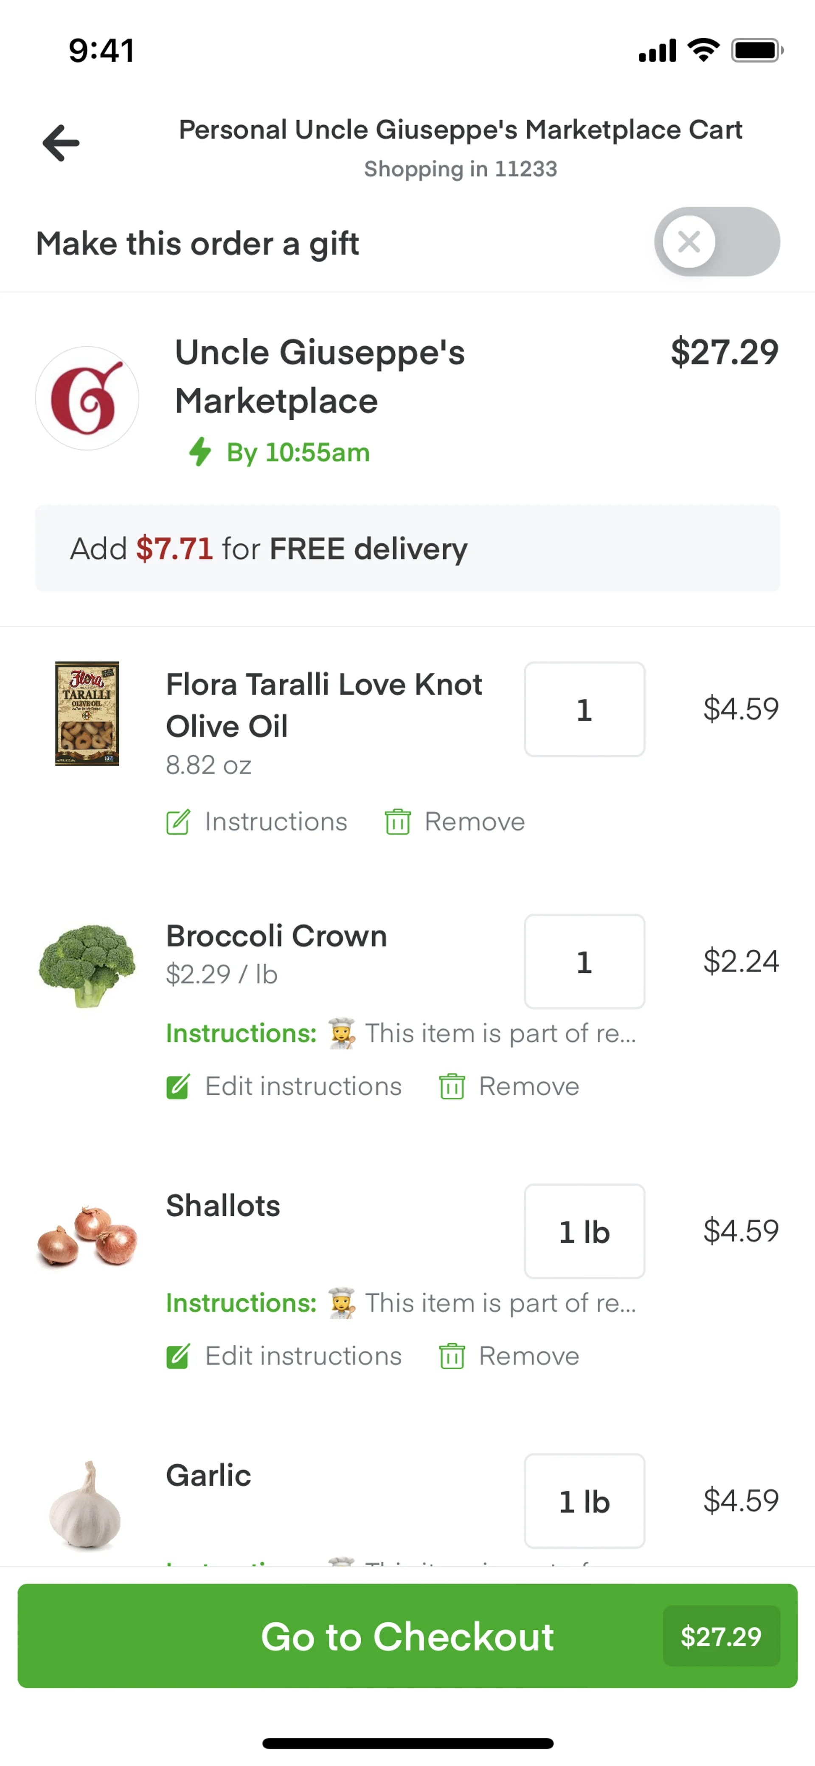Tap the lightning bolt delivery time icon
Viewport: 815px width, 1766px height.
(x=200, y=452)
